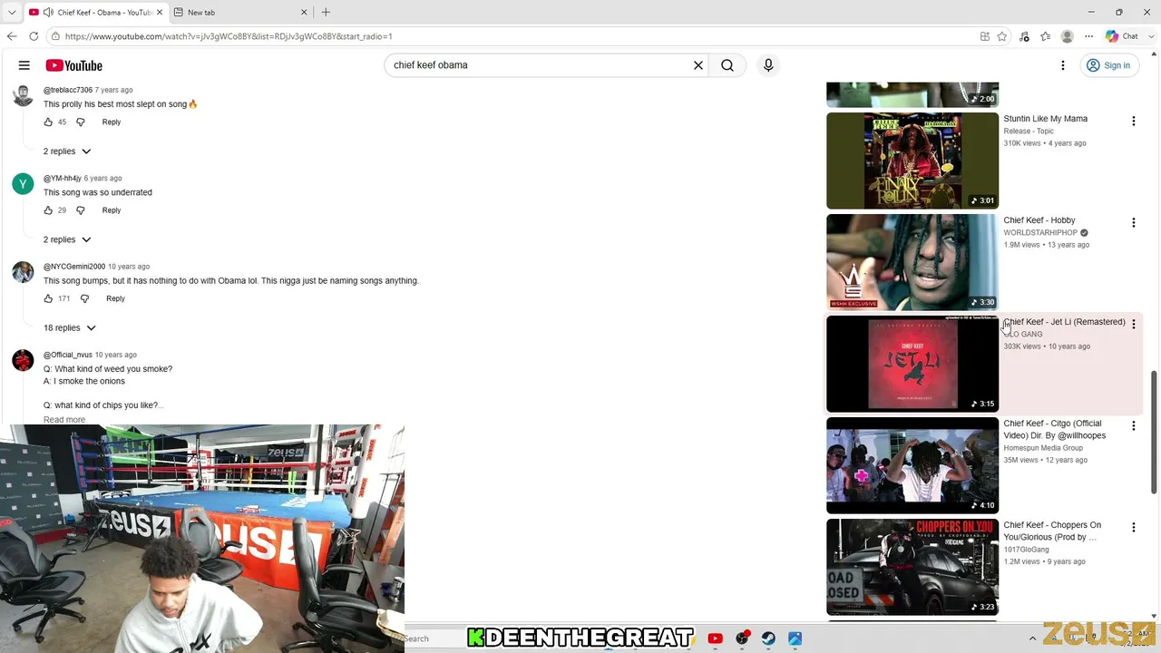The height and width of the screenshot is (653, 1161).
Task: Expand 2 replies under @YM-hh4jy comment
Action: (x=67, y=239)
